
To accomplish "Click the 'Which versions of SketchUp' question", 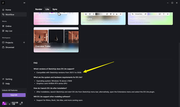I will tap(54, 69).
